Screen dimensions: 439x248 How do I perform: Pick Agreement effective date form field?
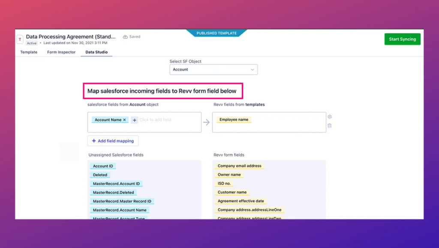(241, 201)
